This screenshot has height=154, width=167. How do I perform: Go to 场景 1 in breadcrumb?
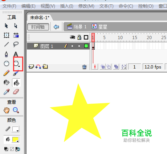(x=77, y=27)
